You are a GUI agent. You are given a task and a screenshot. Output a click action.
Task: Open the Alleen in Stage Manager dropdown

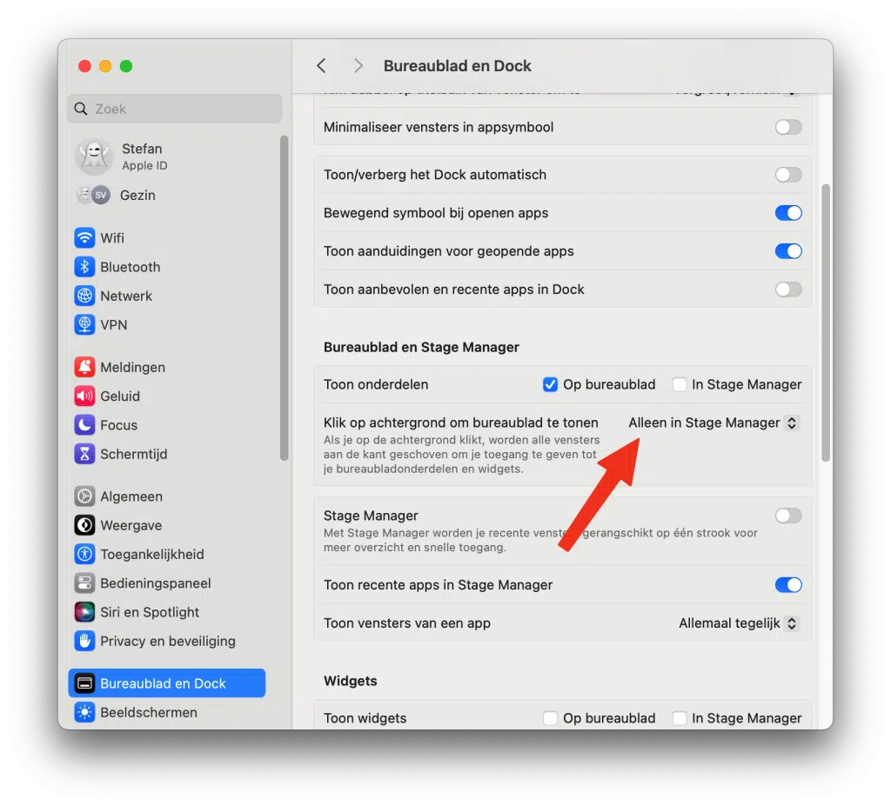[714, 423]
